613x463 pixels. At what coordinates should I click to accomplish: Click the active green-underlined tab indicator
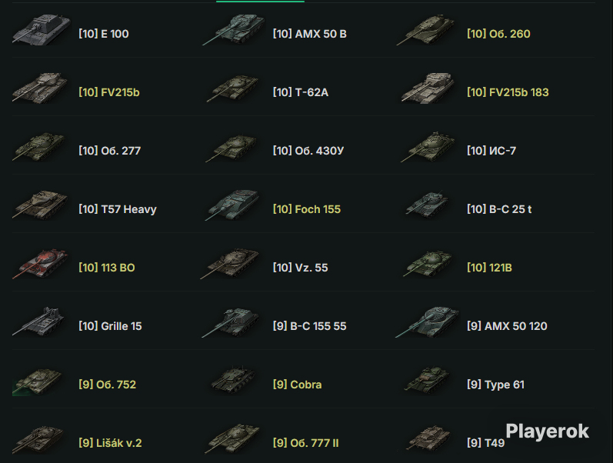point(261,2)
